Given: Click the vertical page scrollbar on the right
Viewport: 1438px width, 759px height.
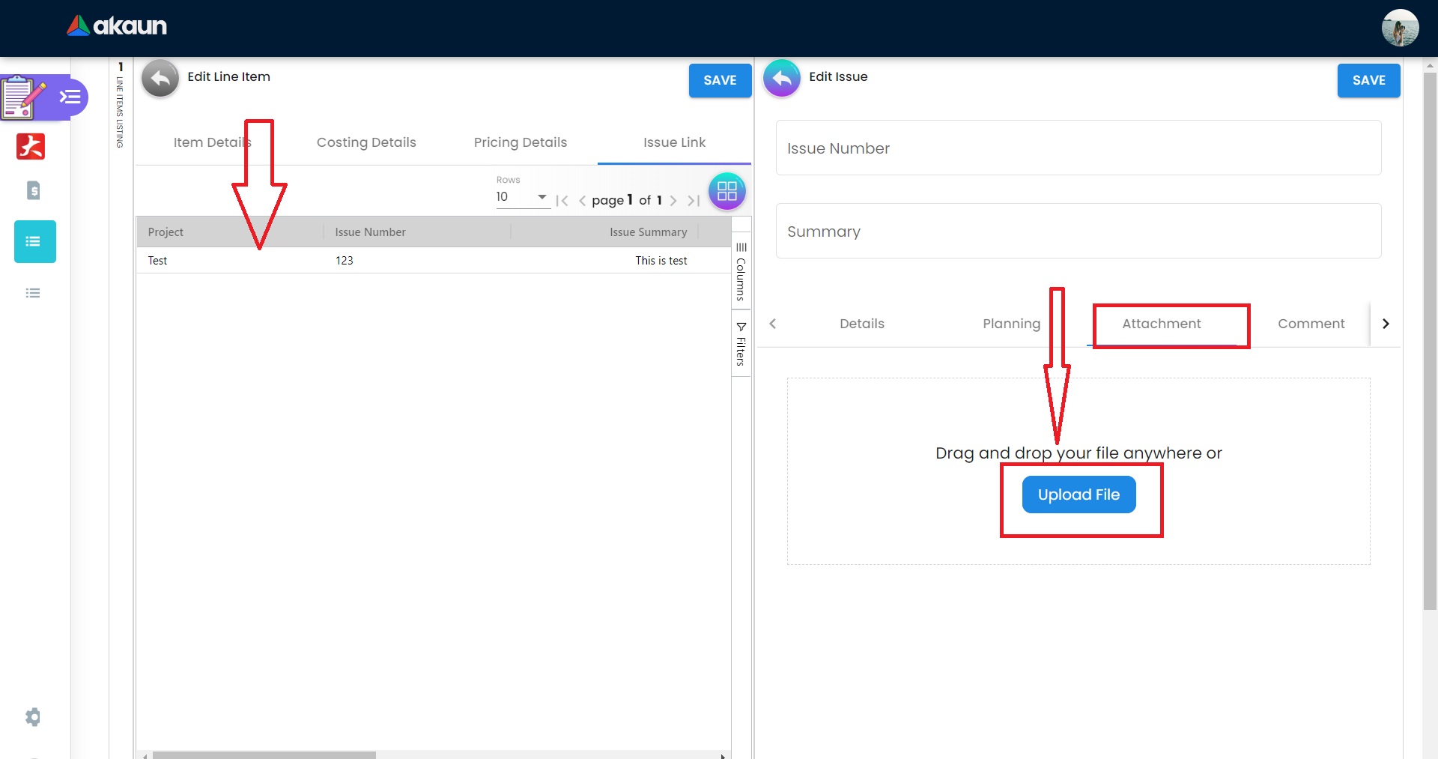Looking at the screenshot, I should tap(1430, 341).
